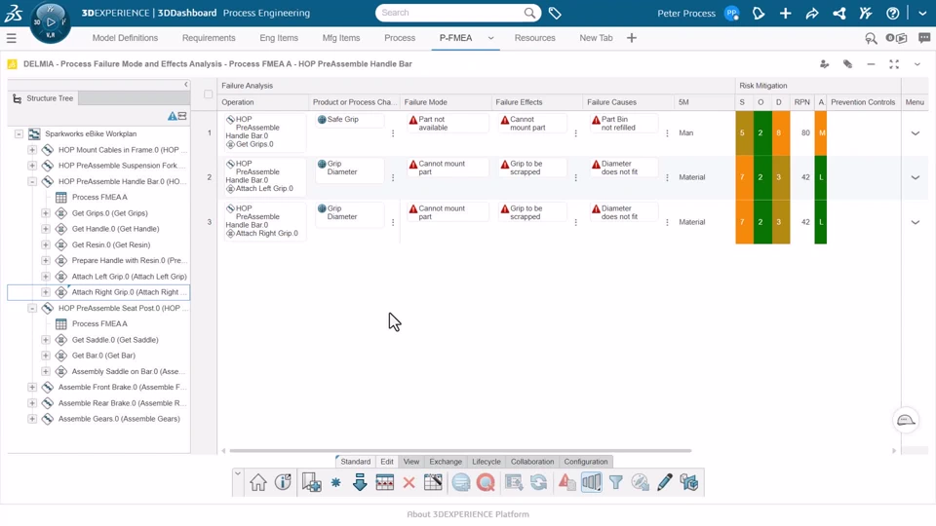The width and height of the screenshot is (936, 526).
Task: Click row 1 severity cell value 5
Action: (x=742, y=133)
